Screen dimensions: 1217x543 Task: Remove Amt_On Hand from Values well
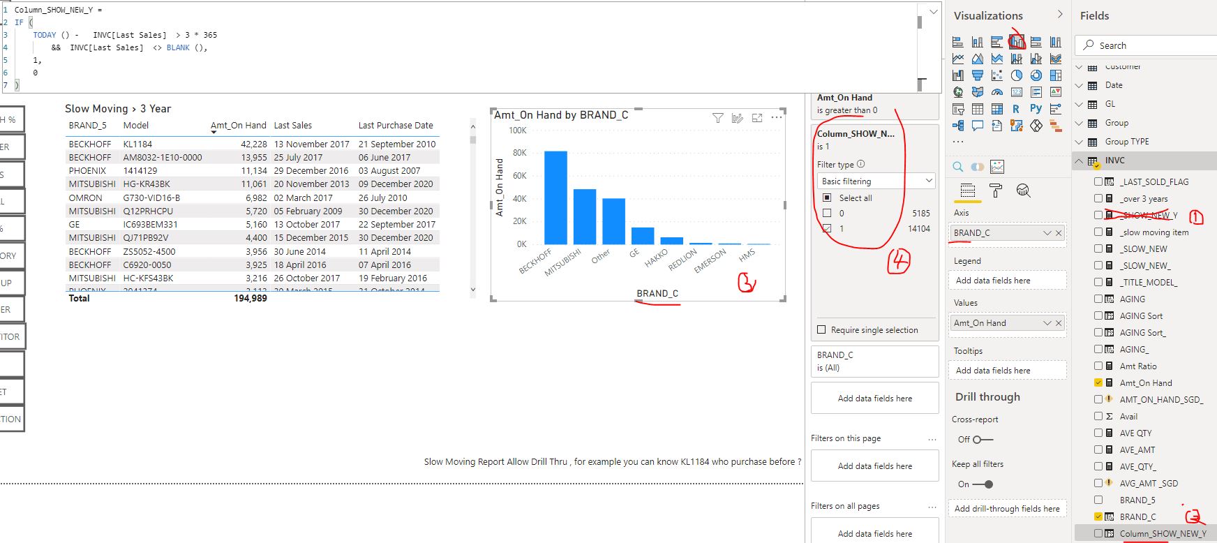[1059, 323]
